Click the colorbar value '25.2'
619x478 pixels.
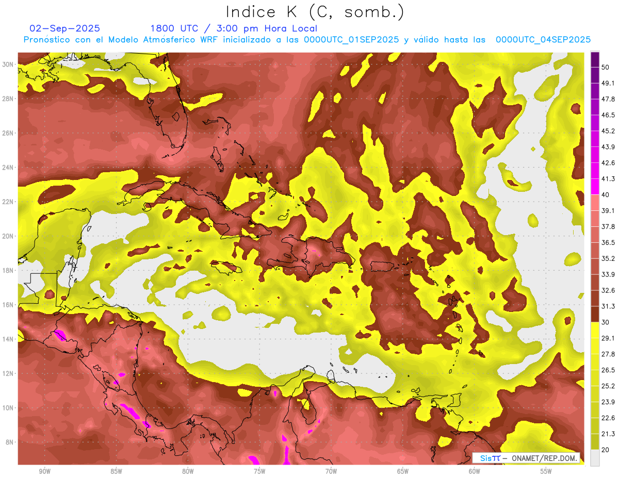608,386
